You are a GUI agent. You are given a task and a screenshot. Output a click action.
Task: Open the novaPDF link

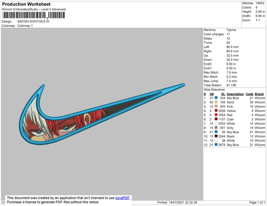122,198
